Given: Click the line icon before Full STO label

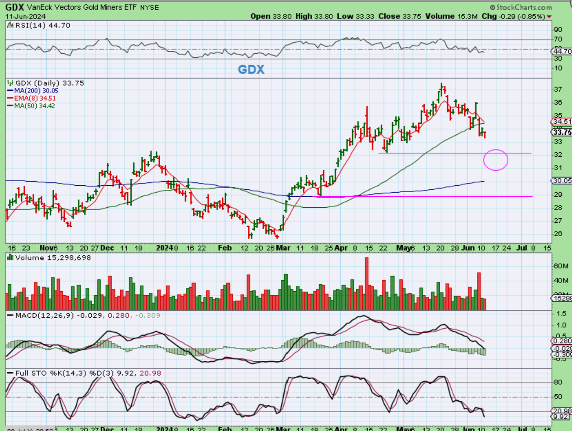Looking at the screenshot, I should tap(11, 373).
